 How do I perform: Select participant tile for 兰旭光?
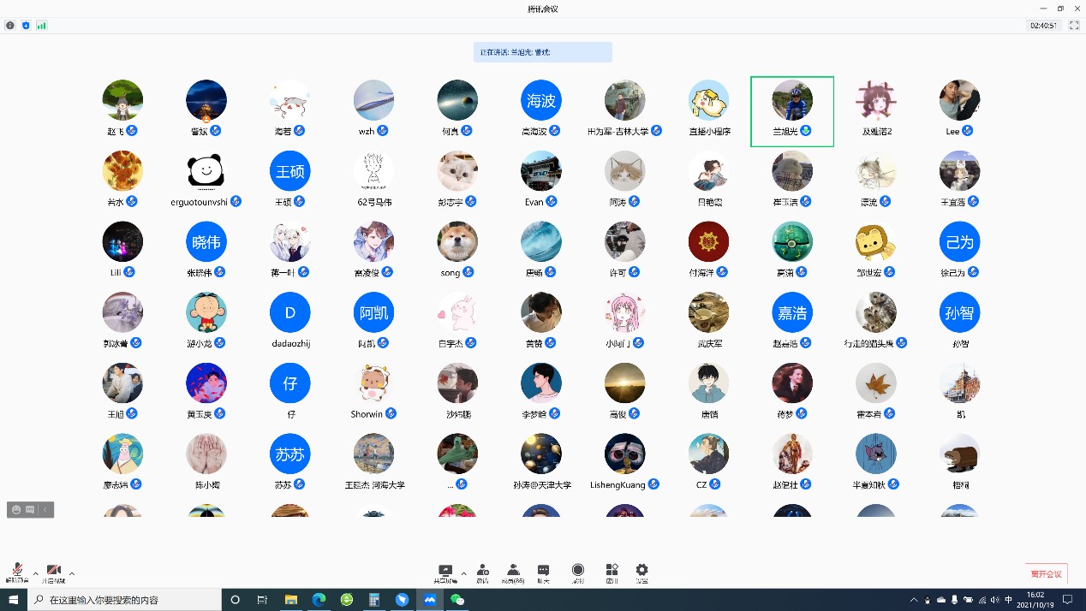pyautogui.click(x=791, y=111)
